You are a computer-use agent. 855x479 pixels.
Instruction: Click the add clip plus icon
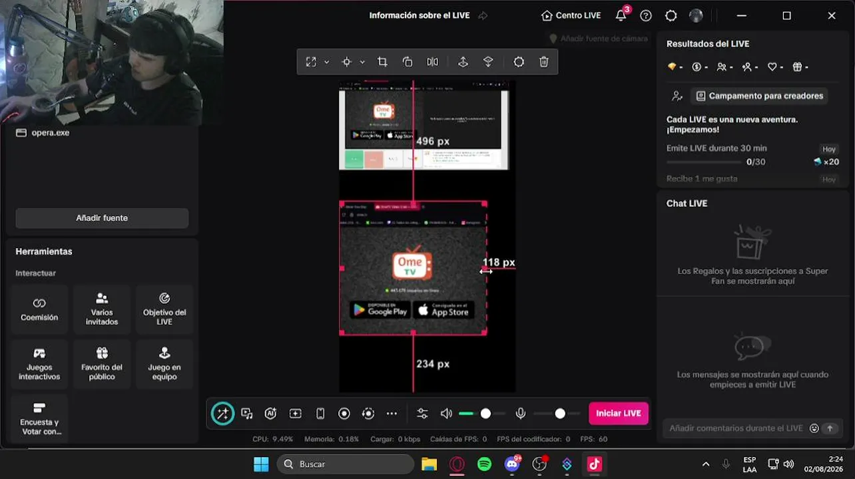coord(296,414)
